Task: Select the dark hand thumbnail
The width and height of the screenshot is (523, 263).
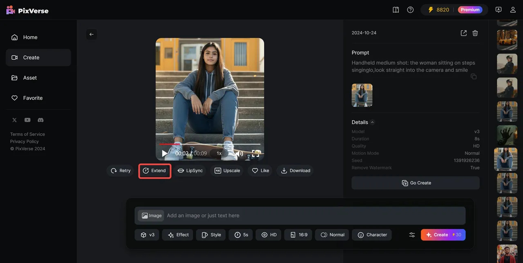Action: (x=507, y=136)
